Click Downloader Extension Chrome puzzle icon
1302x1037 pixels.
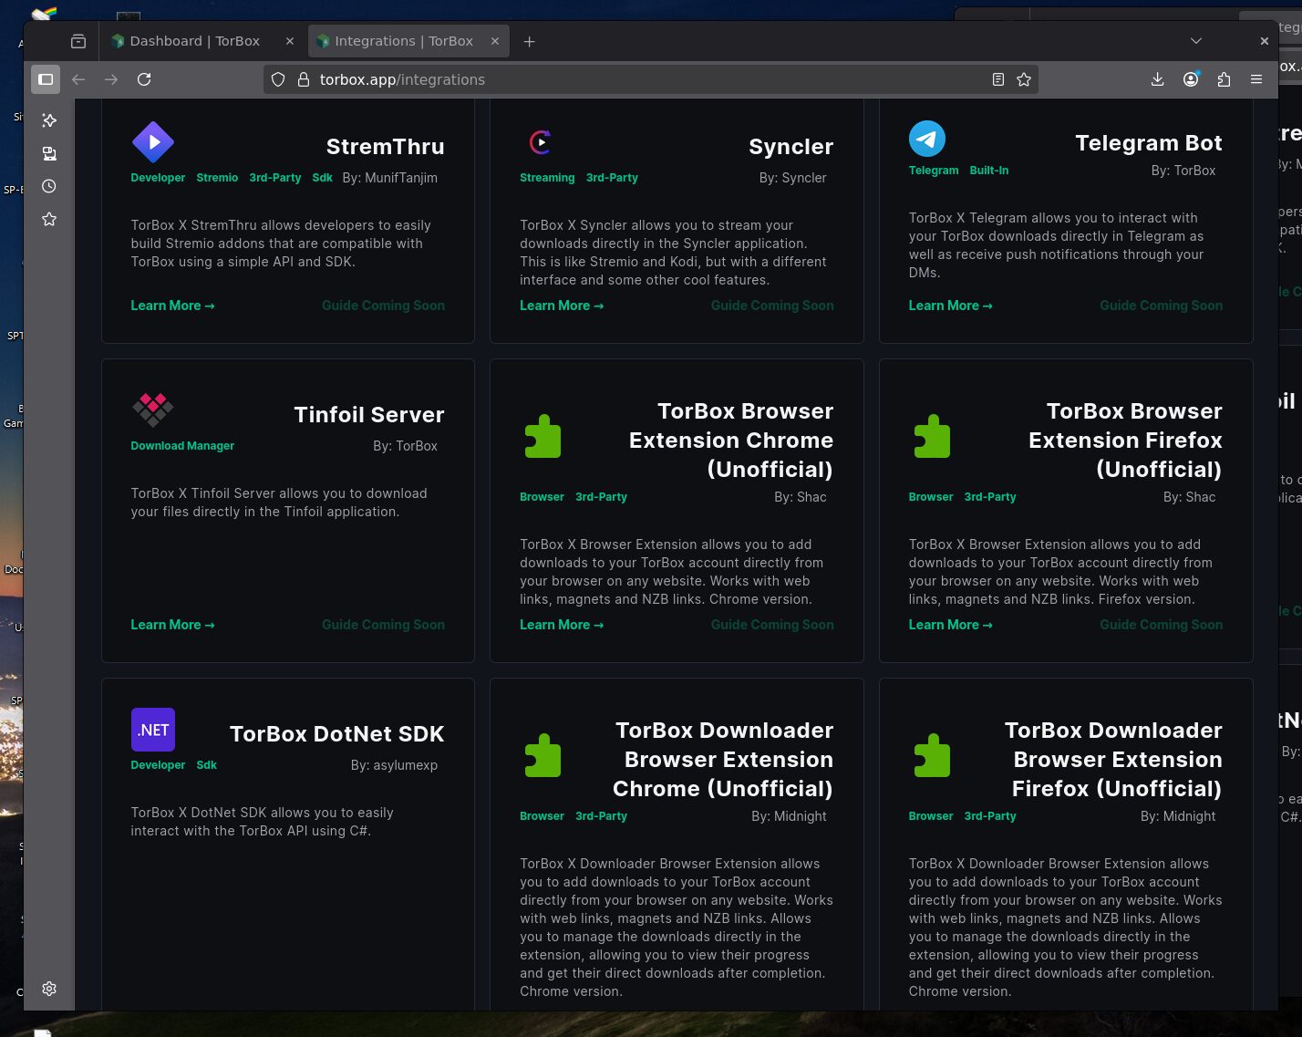542,755
